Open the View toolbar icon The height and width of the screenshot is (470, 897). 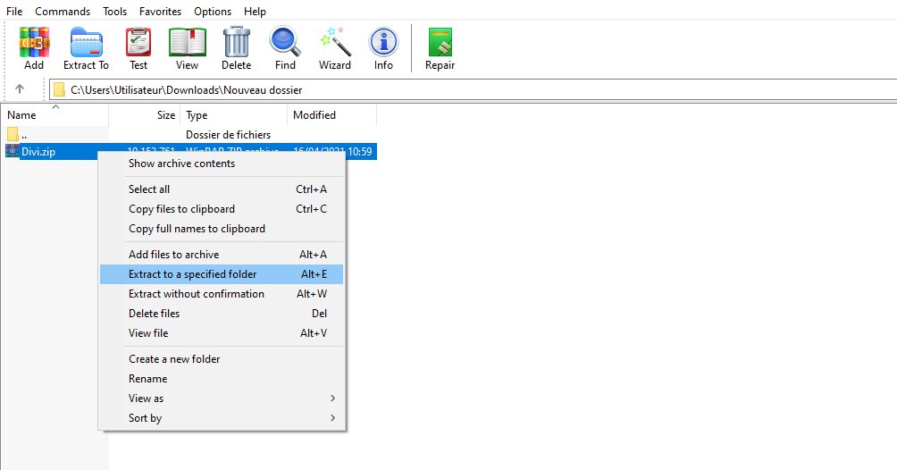pyautogui.click(x=187, y=48)
